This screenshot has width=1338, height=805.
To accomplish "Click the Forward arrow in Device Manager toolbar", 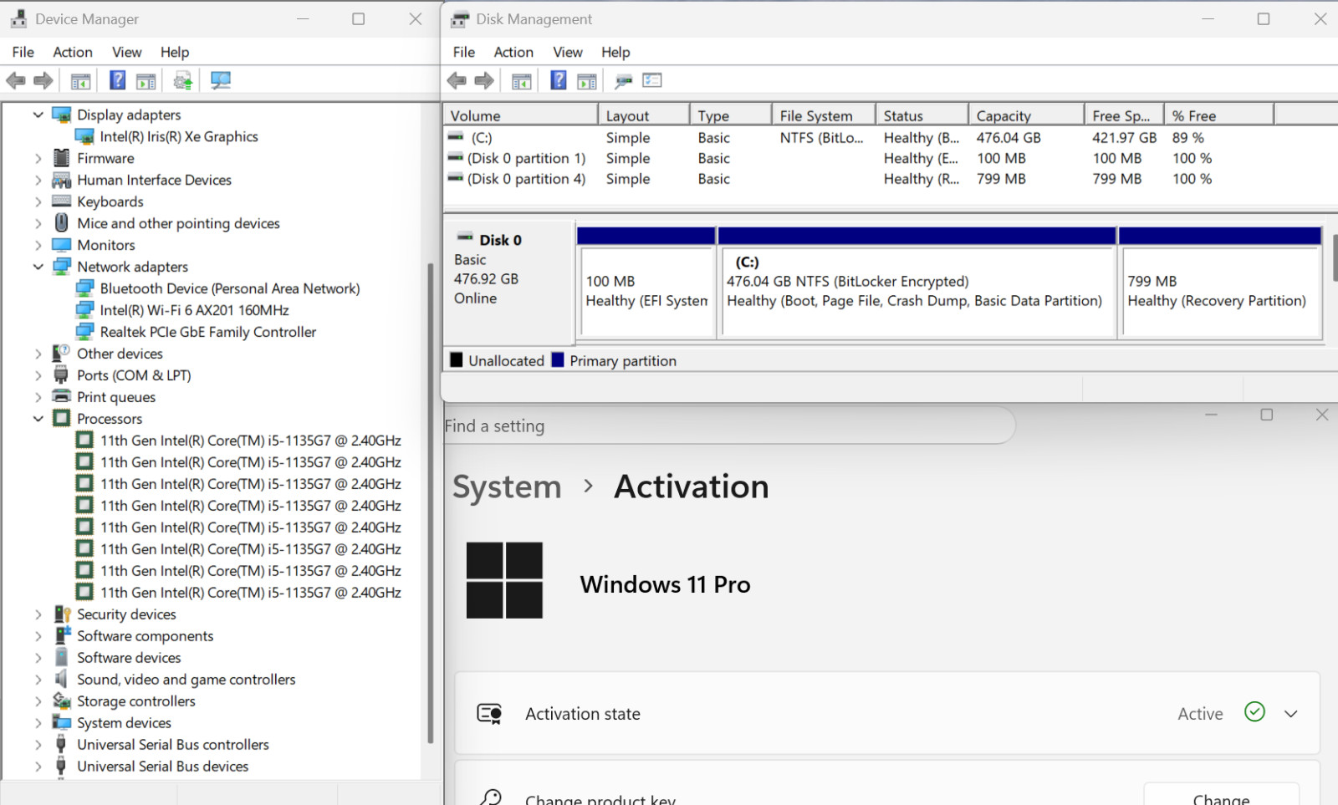I will 43,80.
